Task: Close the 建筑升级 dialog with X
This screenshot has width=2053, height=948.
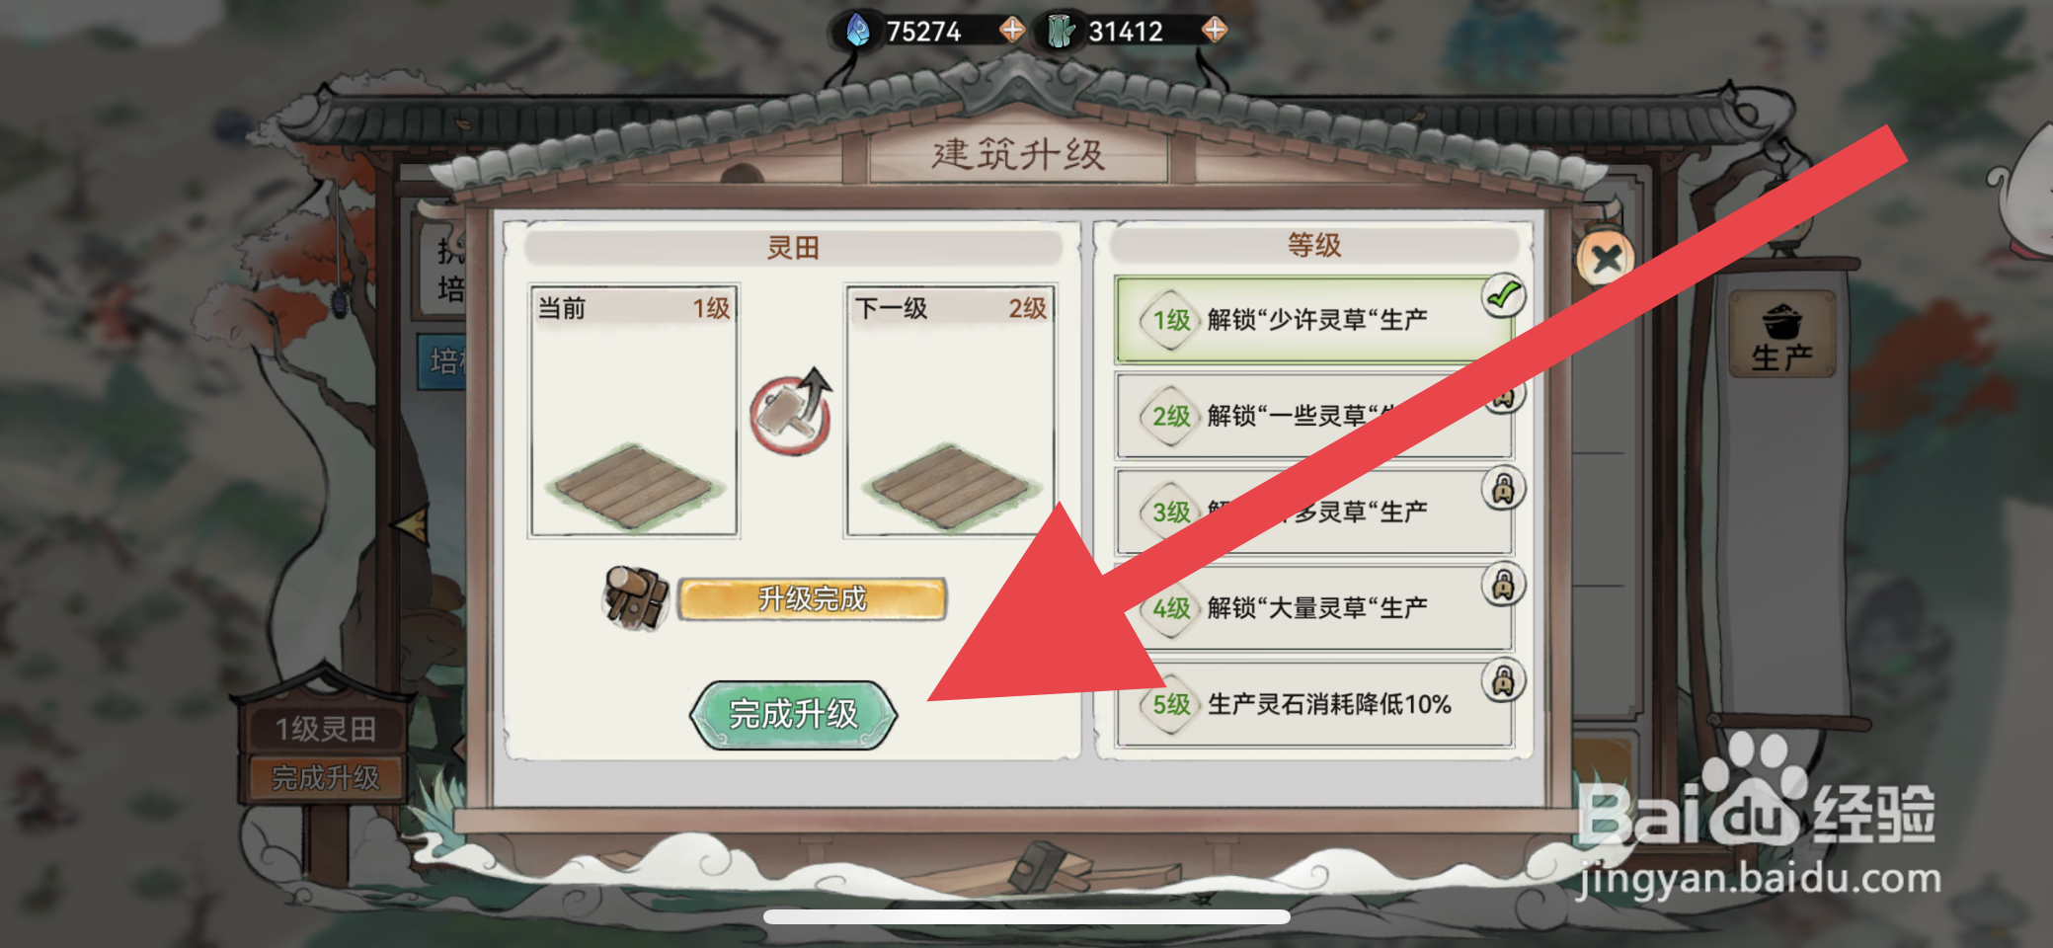Action: (1606, 260)
